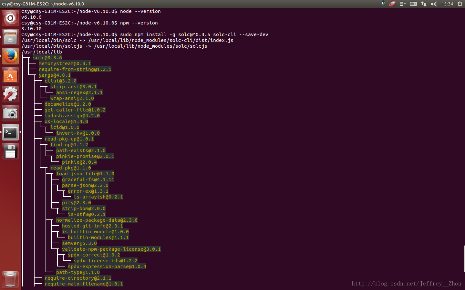Click the pen-nib indicator in top panel
The height and width of the screenshot is (290, 465).
click(383, 4)
